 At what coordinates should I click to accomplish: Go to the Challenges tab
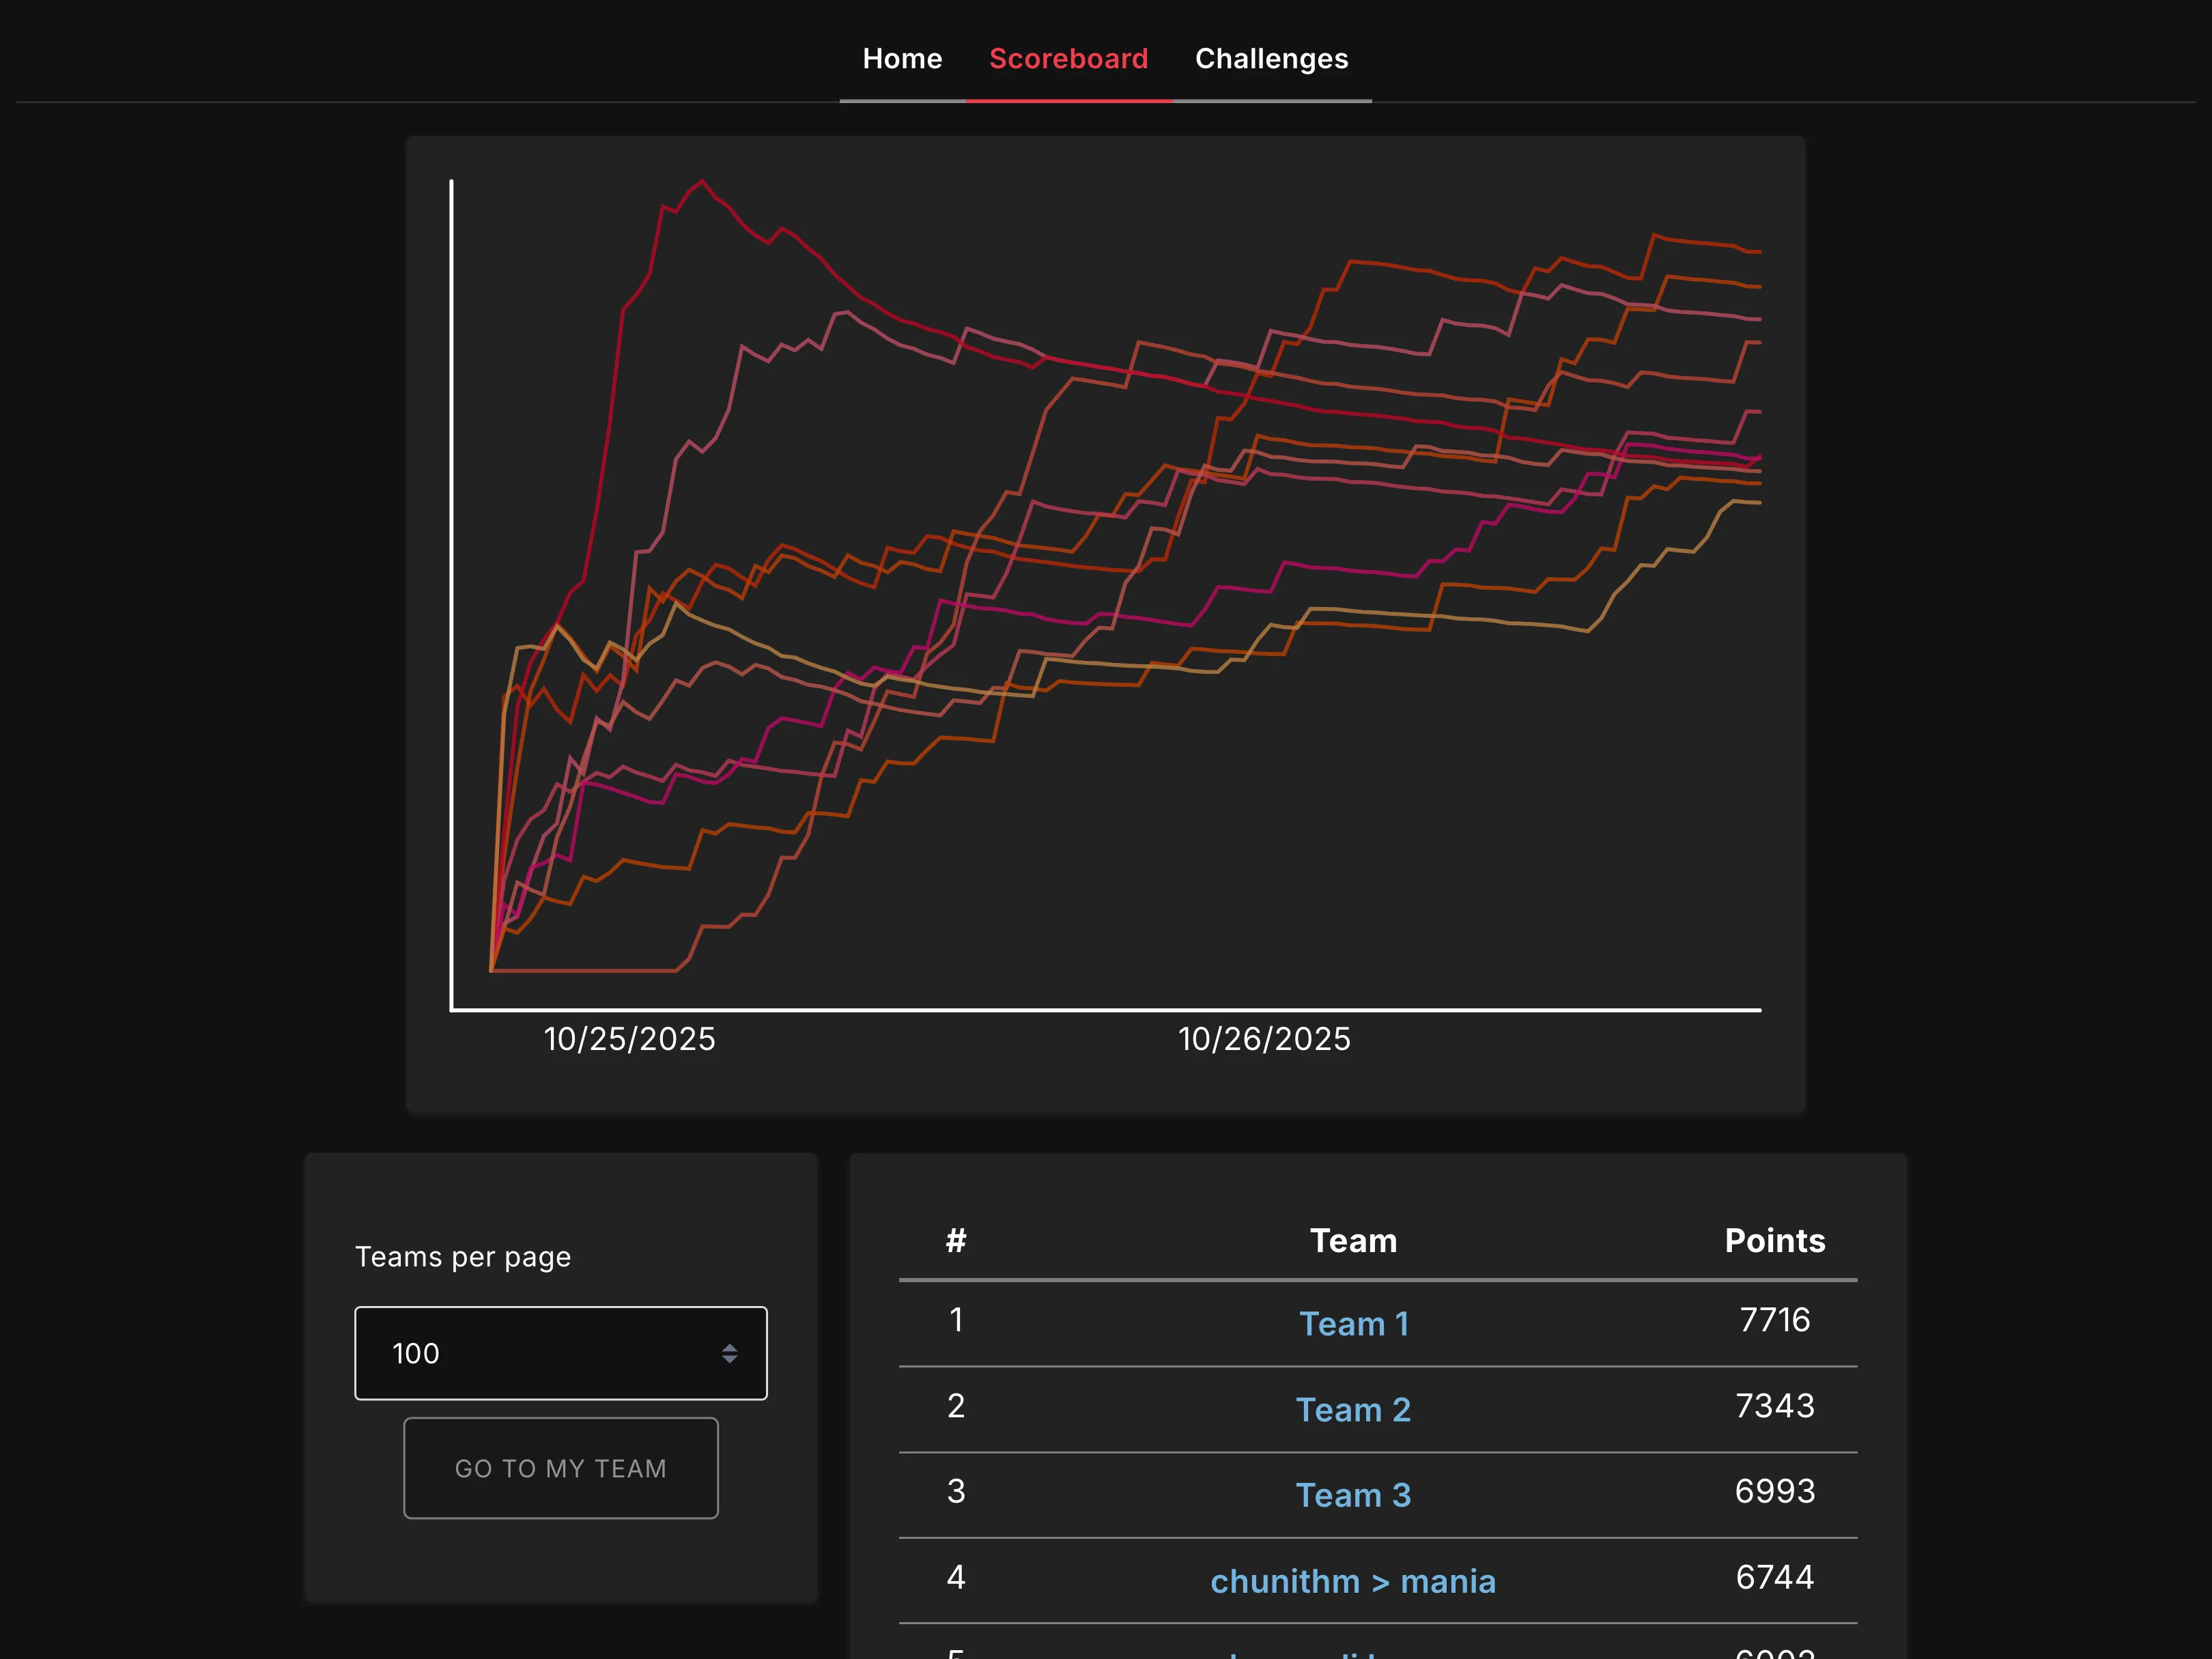pyautogui.click(x=1271, y=59)
